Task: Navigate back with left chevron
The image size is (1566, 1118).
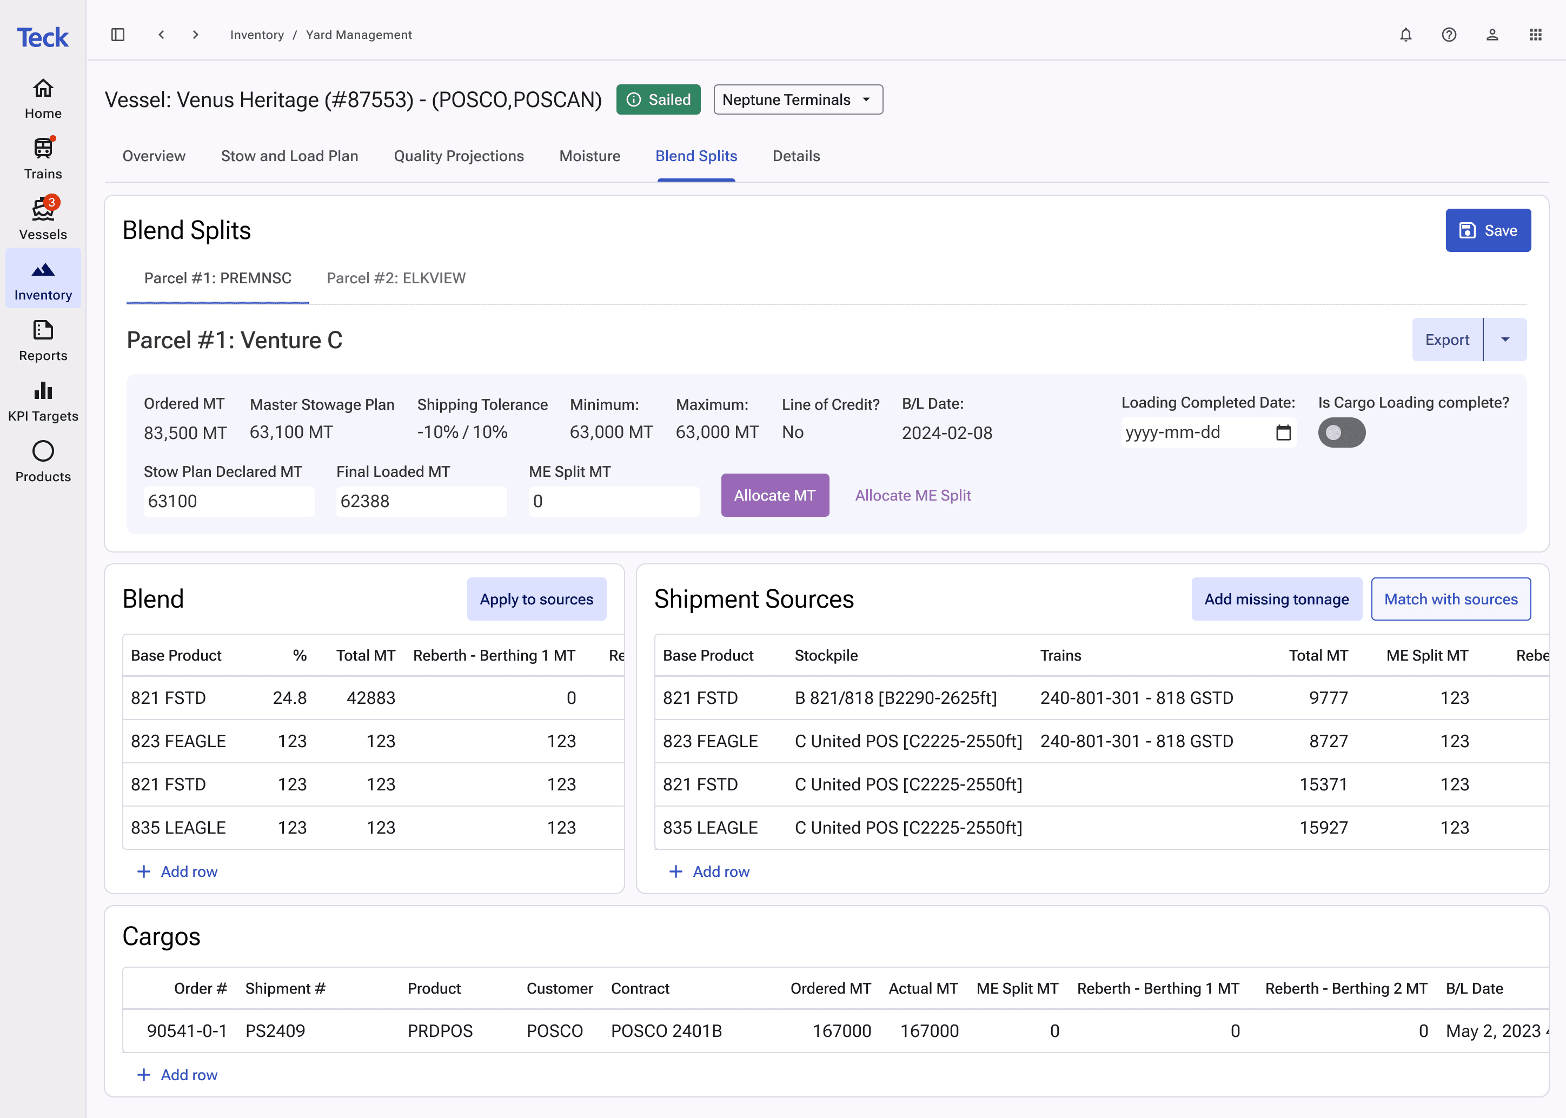Action: point(161,35)
